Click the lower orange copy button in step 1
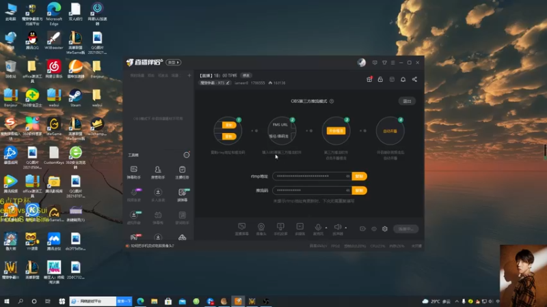Viewport: 547px width, 307px height. pyautogui.click(x=229, y=136)
